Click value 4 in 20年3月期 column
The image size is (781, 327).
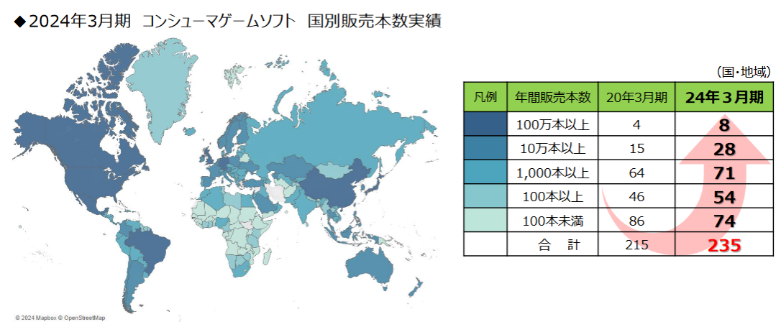click(x=636, y=126)
